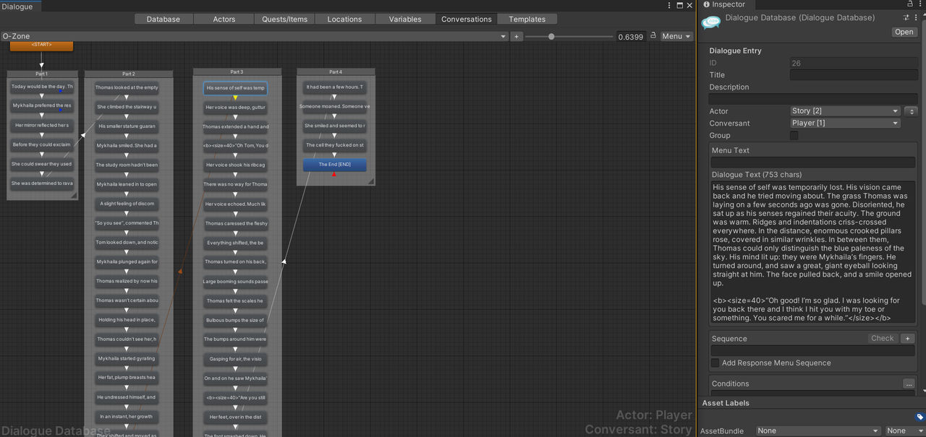This screenshot has height=437, width=926.
Task: Select the 'His sense of self was temp' node
Action: coord(236,88)
